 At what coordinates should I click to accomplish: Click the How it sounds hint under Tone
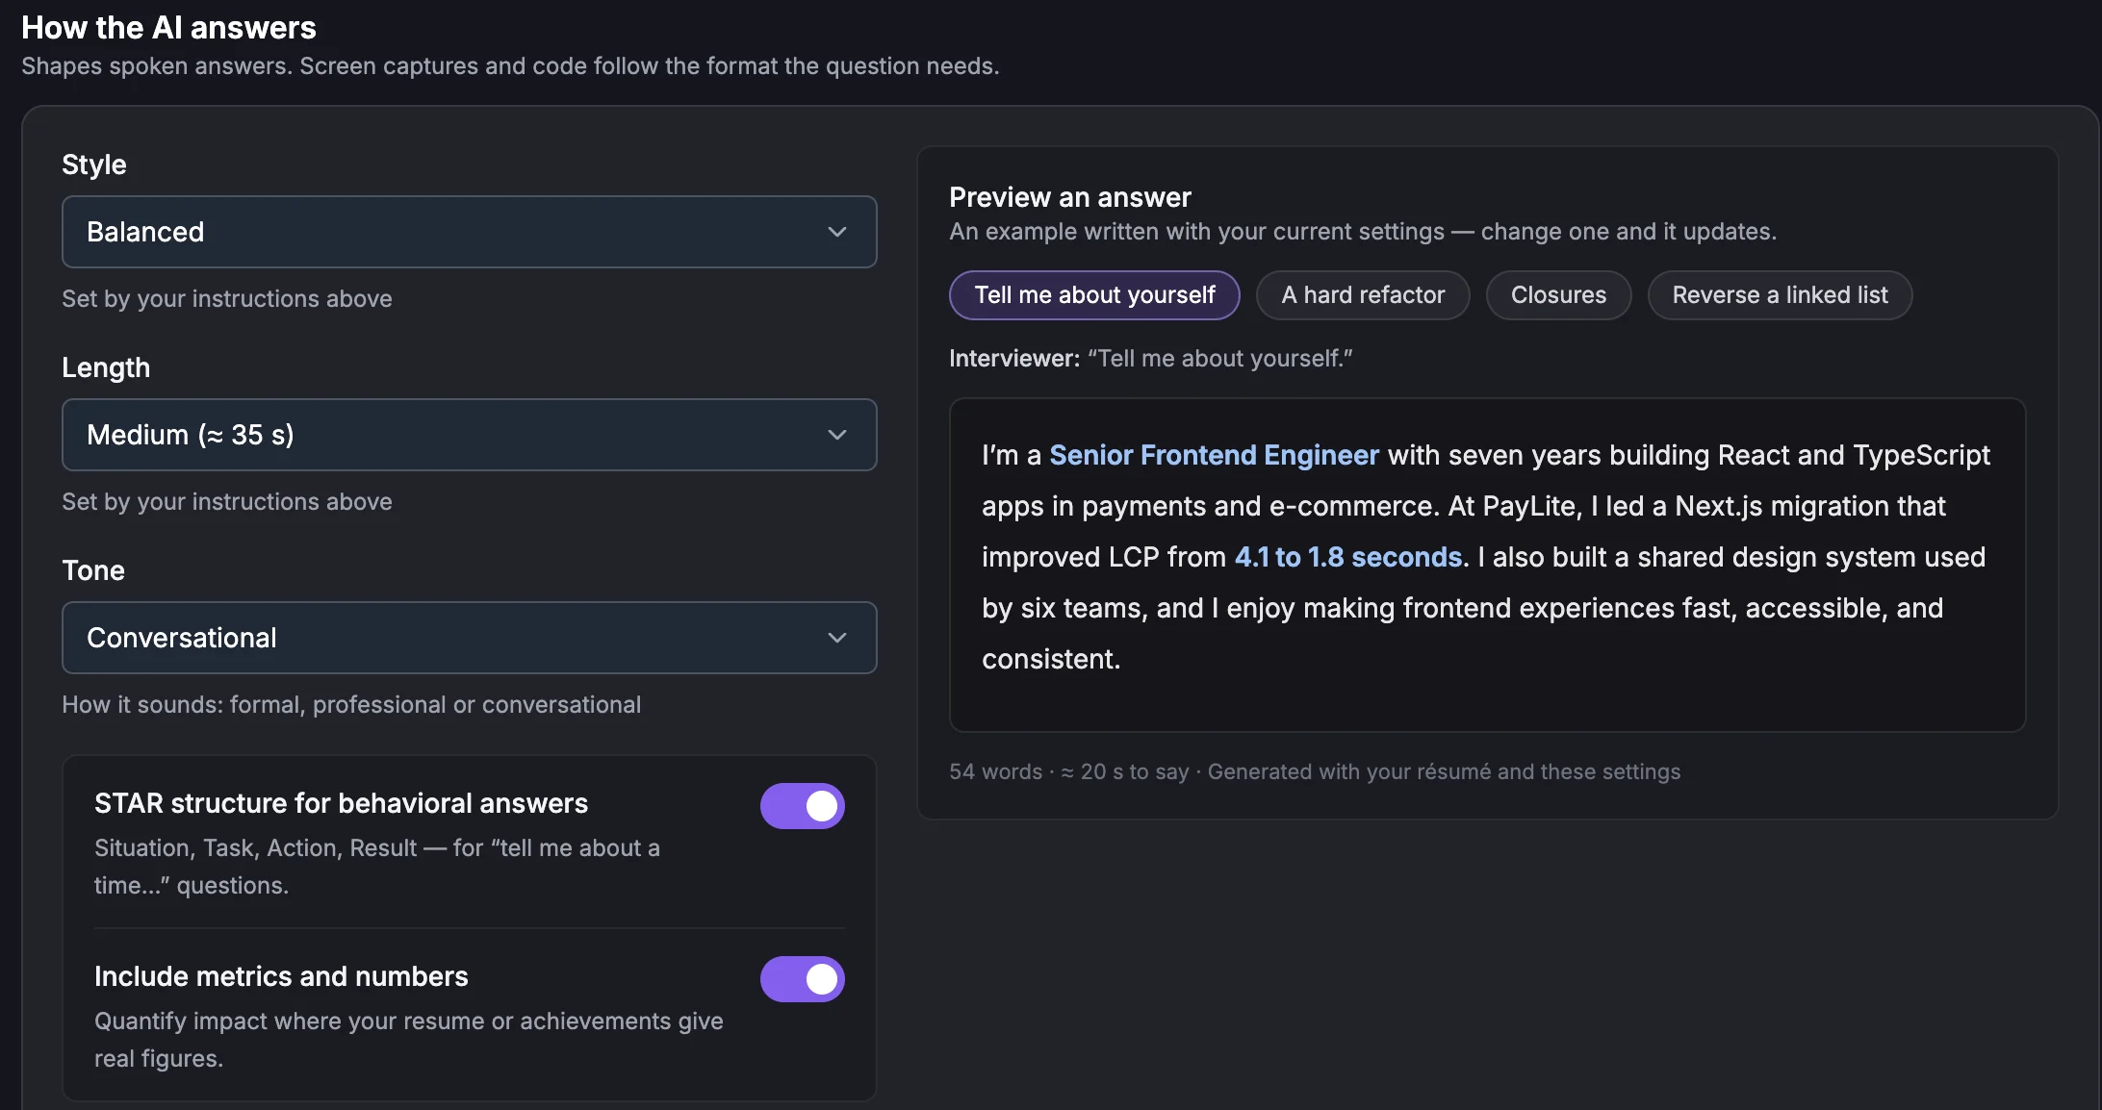(x=351, y=705)
